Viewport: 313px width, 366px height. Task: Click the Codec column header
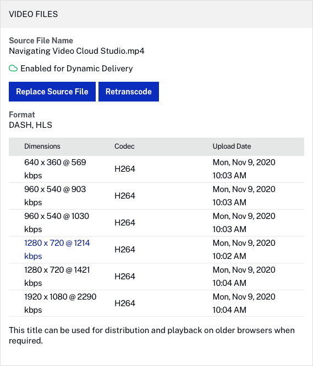(x=124, y=147)
